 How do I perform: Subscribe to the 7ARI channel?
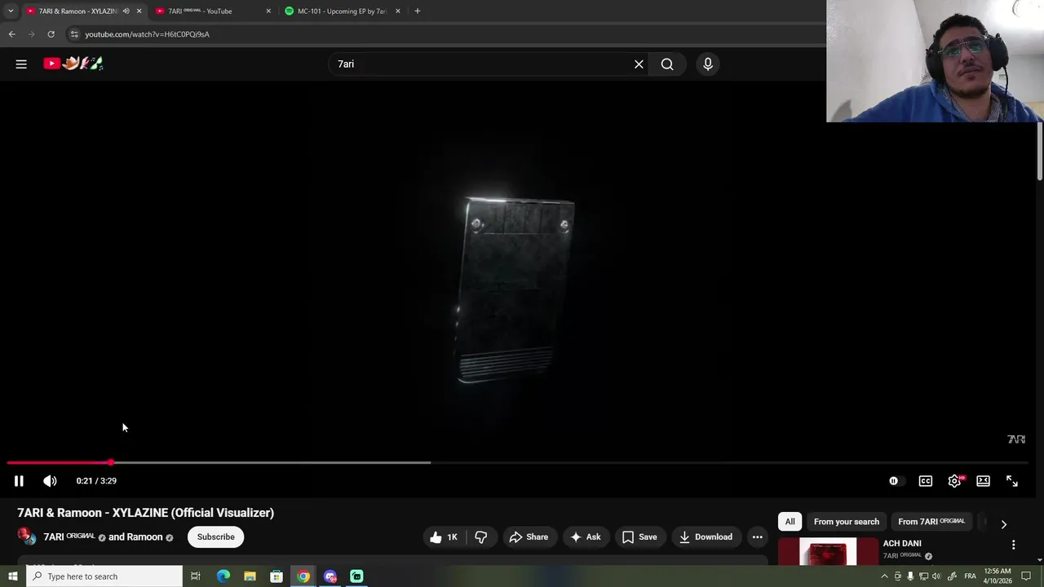[x=215, y=537]
